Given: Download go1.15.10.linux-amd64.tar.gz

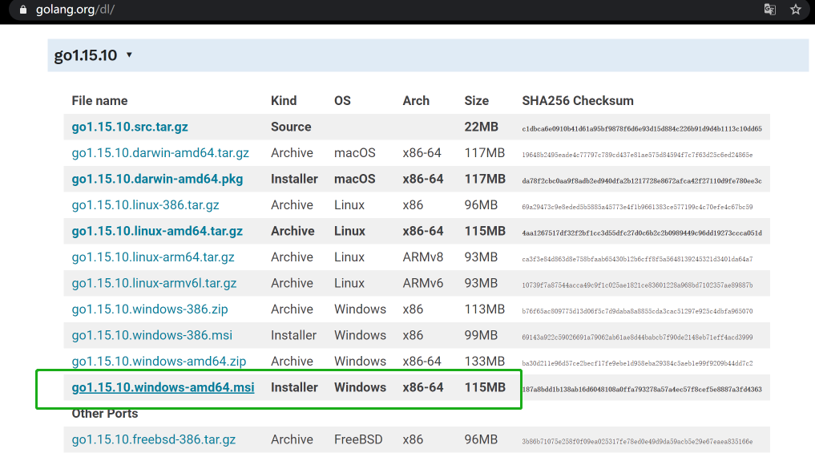Looking at the screenshot, I should tap(157, 231).
